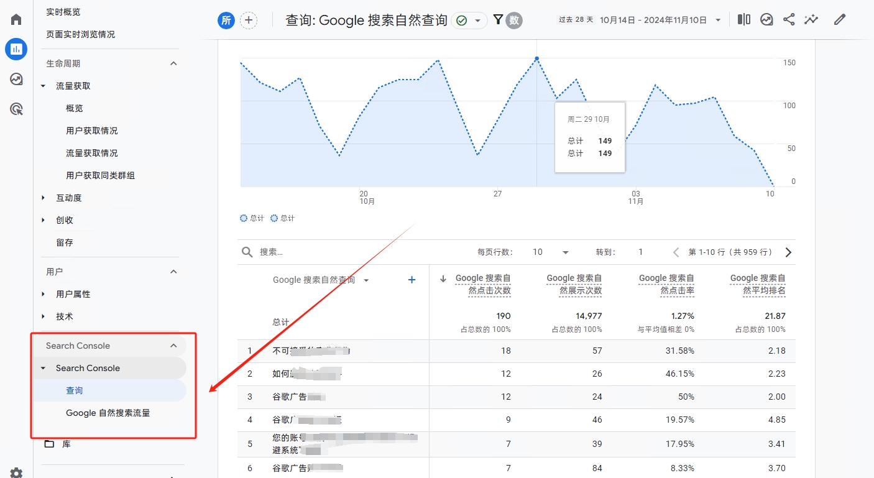Image resolution: width=874 pixels, height=478 pixels.
Task: Click the 21.87 average position total
Action: (x=775, y=316)
